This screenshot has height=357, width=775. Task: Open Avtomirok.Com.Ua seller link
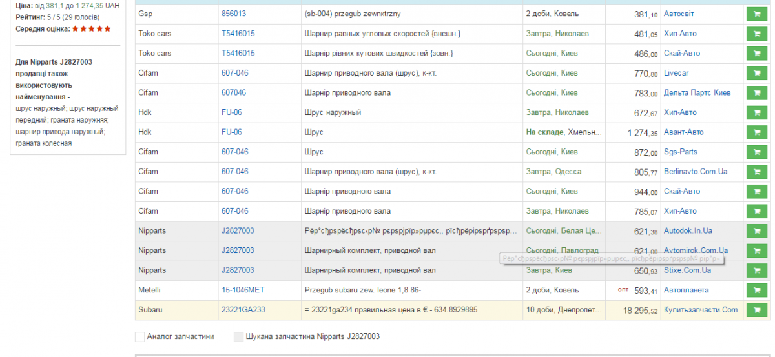(696, 250)
